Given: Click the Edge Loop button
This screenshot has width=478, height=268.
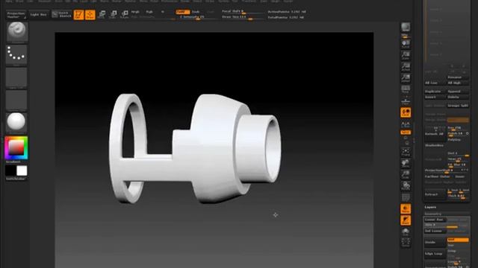Looking at the screenshot, I should [x=435, y=254].
